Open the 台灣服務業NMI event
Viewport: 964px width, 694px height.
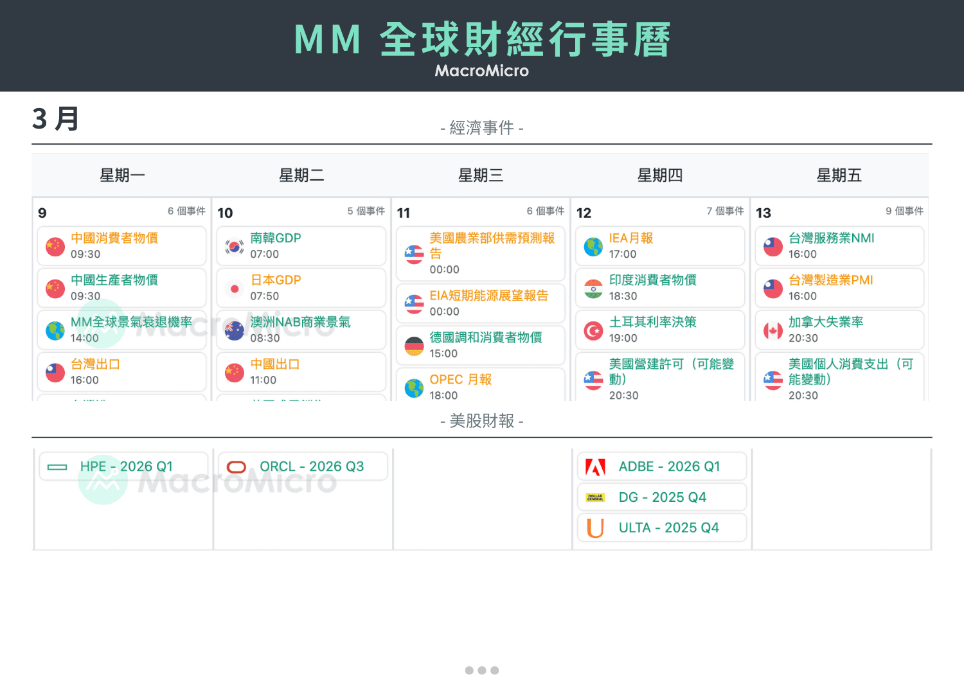pyautogui.click(x=839, y=246)
